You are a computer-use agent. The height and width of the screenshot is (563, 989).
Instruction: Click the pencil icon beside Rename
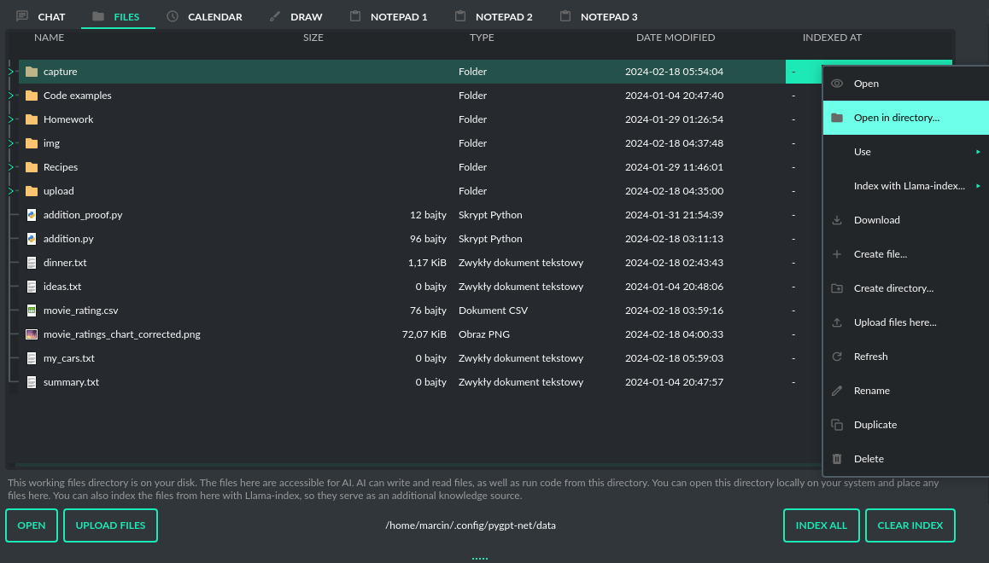pos(837,391)
